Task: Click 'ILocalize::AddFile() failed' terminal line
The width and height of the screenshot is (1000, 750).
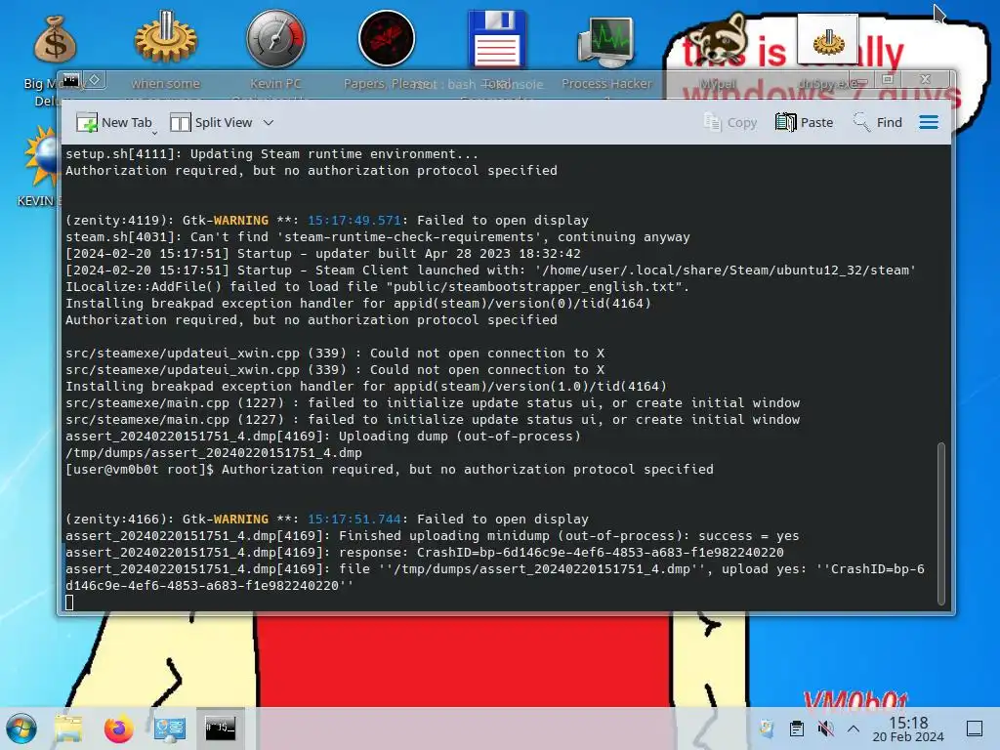Action: 378,286
